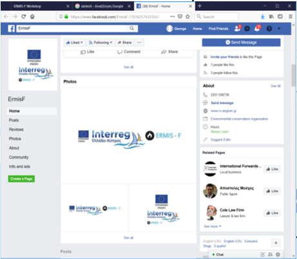Click the browser home icon
The image size is (297, 259).
32,17
